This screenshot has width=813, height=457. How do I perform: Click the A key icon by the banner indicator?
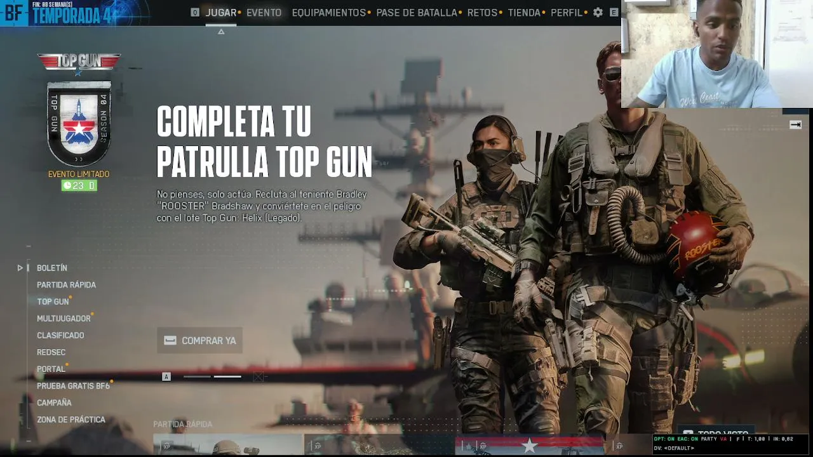pyautogui.click(x=166, y=377)
